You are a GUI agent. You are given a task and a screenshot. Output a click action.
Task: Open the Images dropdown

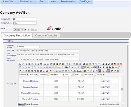pos(100,75)
